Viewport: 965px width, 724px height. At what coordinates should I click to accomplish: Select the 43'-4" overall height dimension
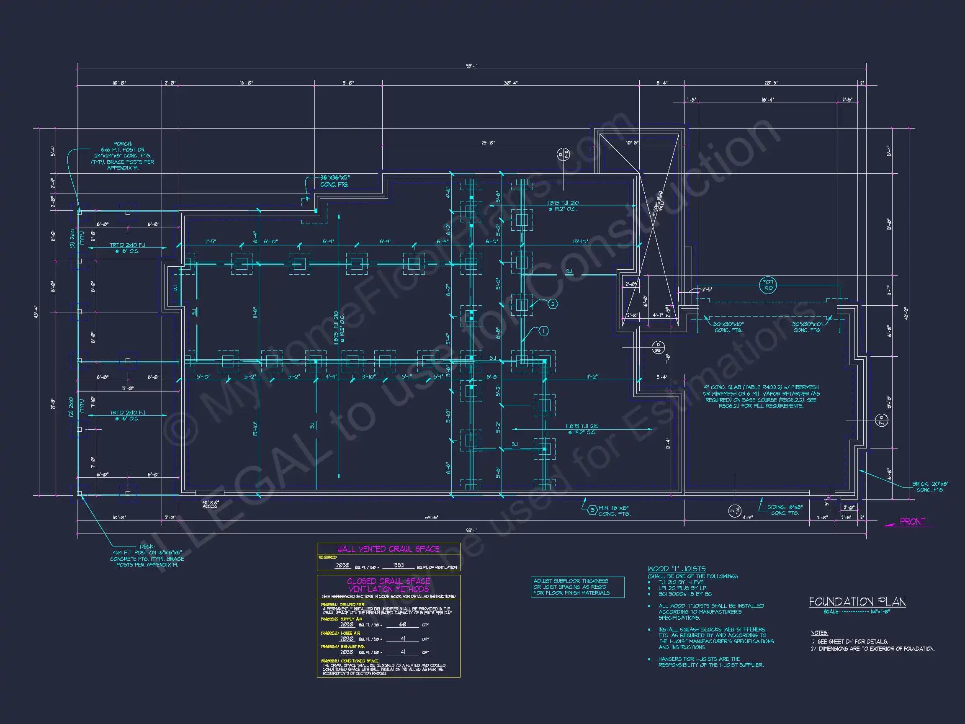pyautogui.click(x=36, y=311)
